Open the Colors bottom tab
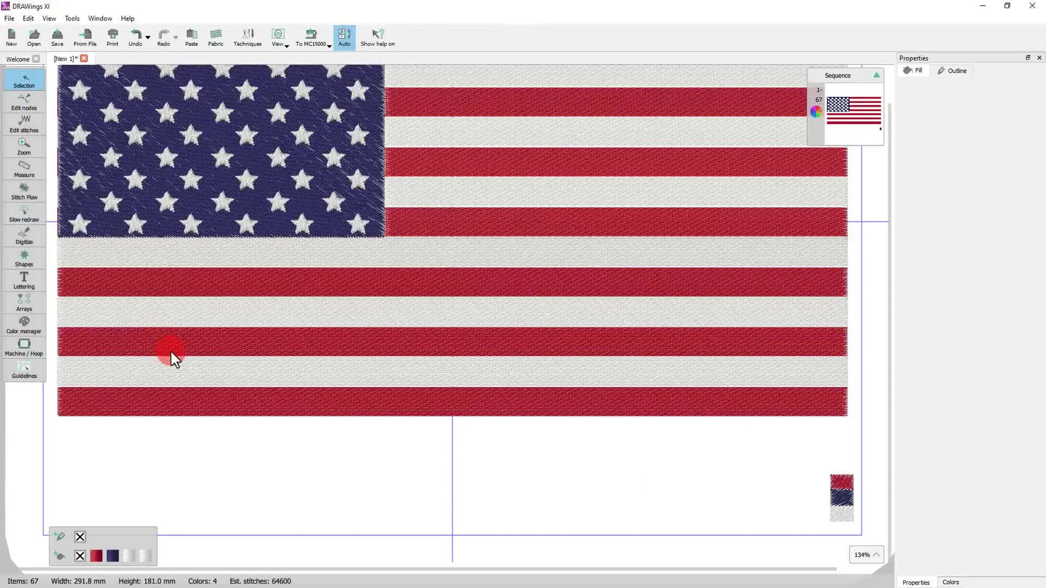 [x=950, y=582]
